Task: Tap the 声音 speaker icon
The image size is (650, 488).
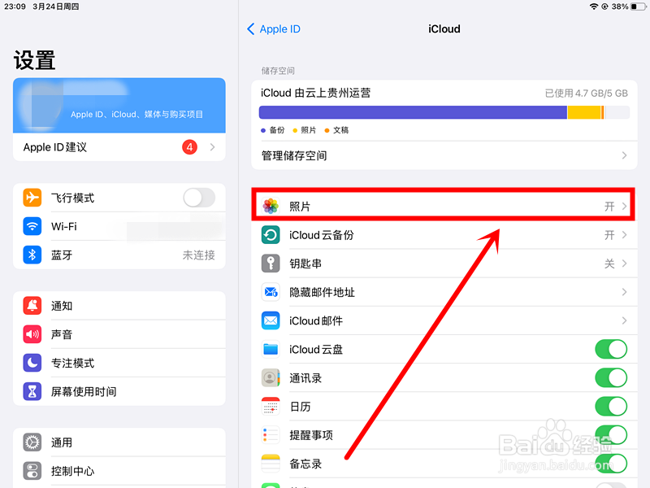Action: pos(32,334)
